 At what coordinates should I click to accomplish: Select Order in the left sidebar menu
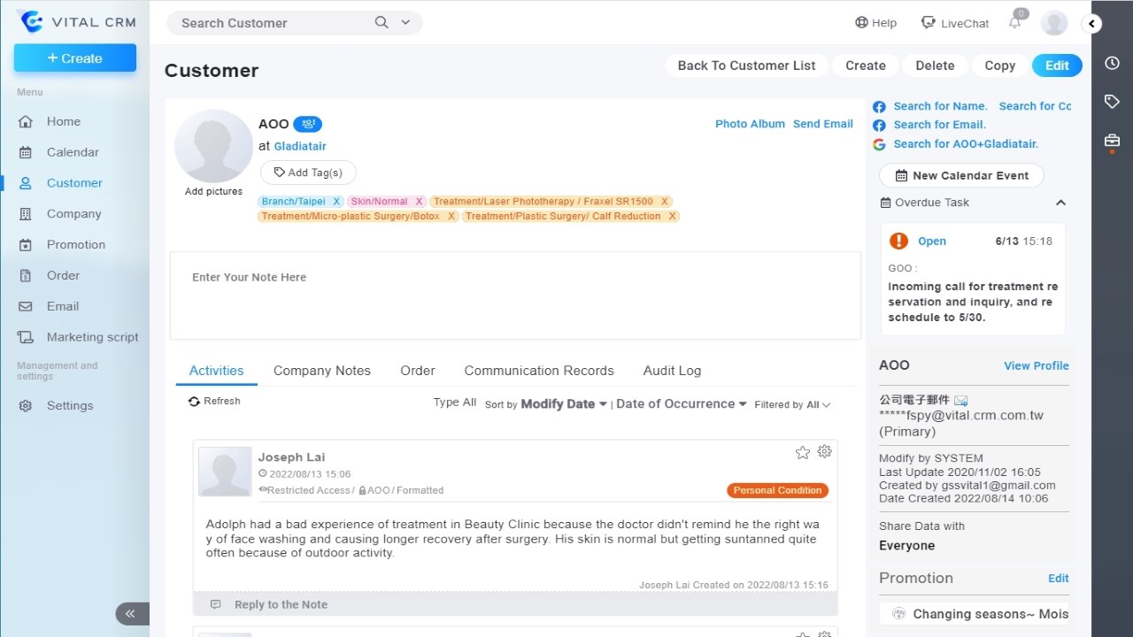(63, 276)
